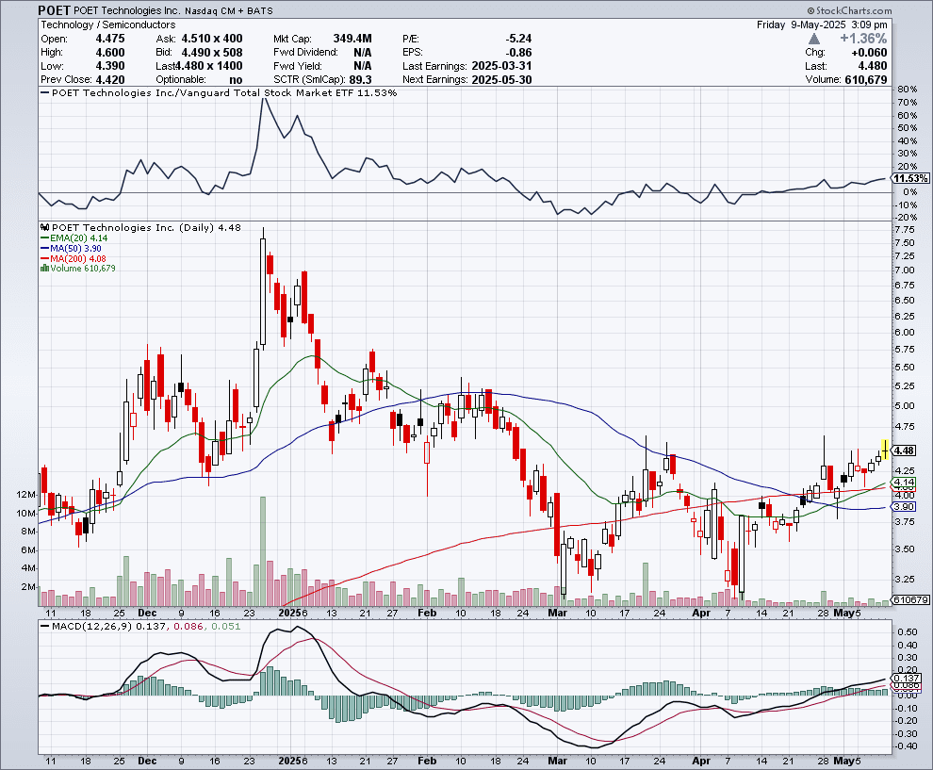Click the 'Volume 610,679' legend entry in price panel
The height and width of the screenshot is (770, 933).
[x=78, y=269]
